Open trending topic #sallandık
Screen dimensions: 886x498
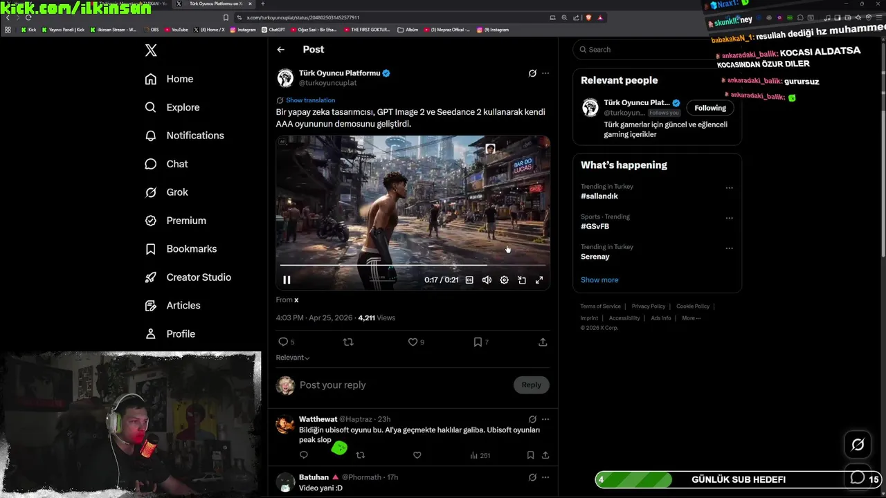[x=599, y=196]
